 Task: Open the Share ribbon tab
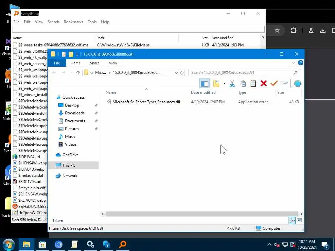point(95,63)
